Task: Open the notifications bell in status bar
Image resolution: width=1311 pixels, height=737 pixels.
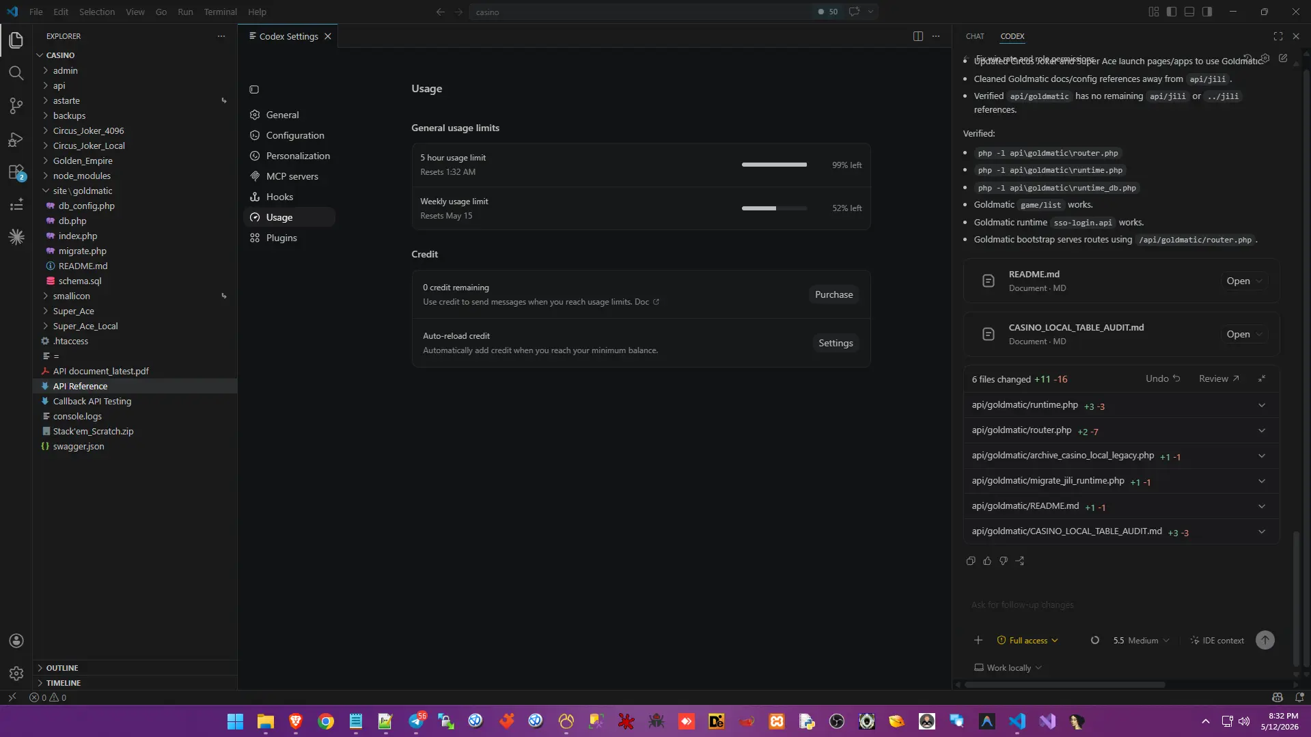Action: (x=1299, y=697)
